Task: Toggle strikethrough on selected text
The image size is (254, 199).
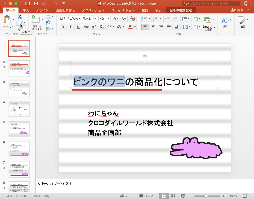Action: click(x=87, y=26)
